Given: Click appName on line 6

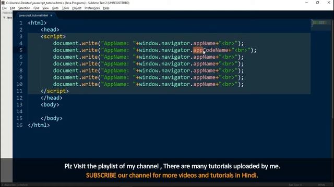Looking at the screenshot, I should pyautogui.click(x=204, y=57).
